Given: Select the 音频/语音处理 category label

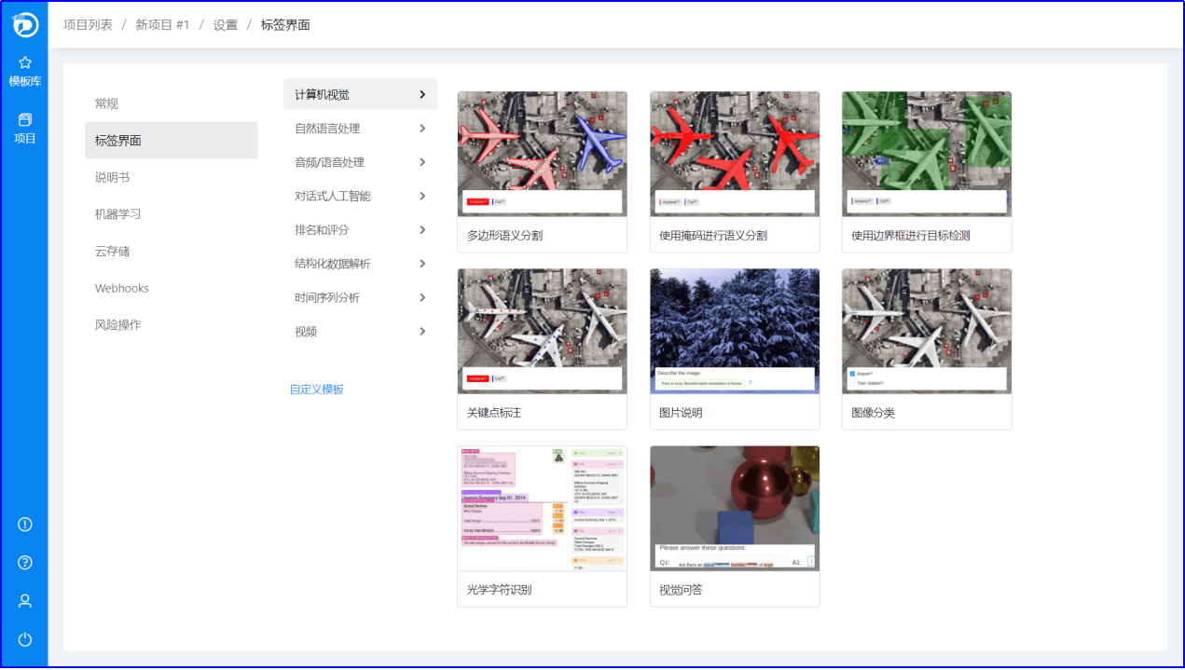Looking at the screenshot, I should (x=329, y=162).
